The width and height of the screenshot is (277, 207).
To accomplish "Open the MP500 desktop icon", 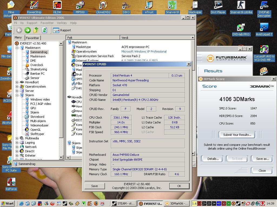I will (80, 7).
